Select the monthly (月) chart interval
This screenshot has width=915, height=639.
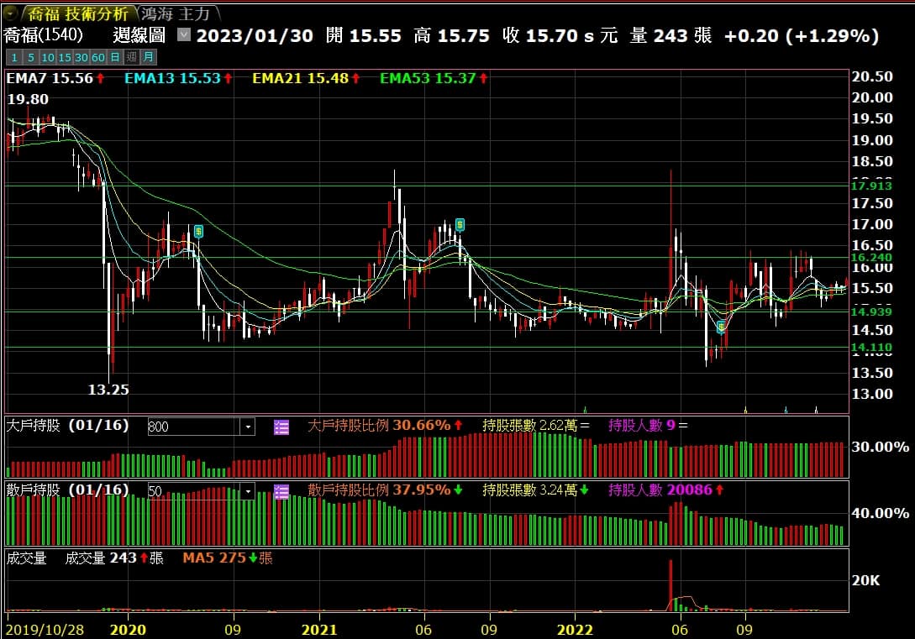pyautogui.click(x=147, y=57)
